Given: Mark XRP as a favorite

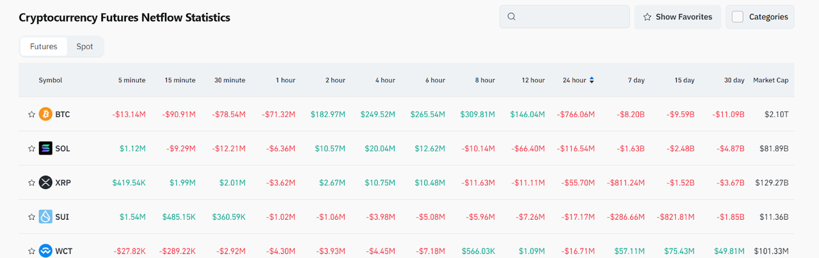Looking at the screenshot, I should (31, 183).
